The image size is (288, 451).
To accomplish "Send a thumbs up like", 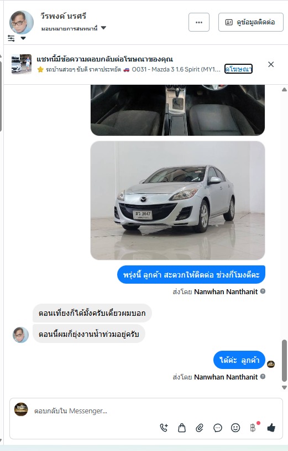I will [271, 428].
